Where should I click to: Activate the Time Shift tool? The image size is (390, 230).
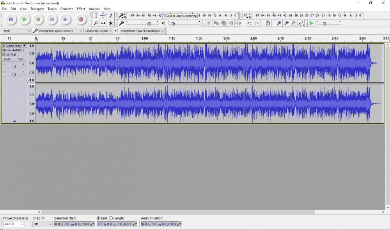pos(103,23)
